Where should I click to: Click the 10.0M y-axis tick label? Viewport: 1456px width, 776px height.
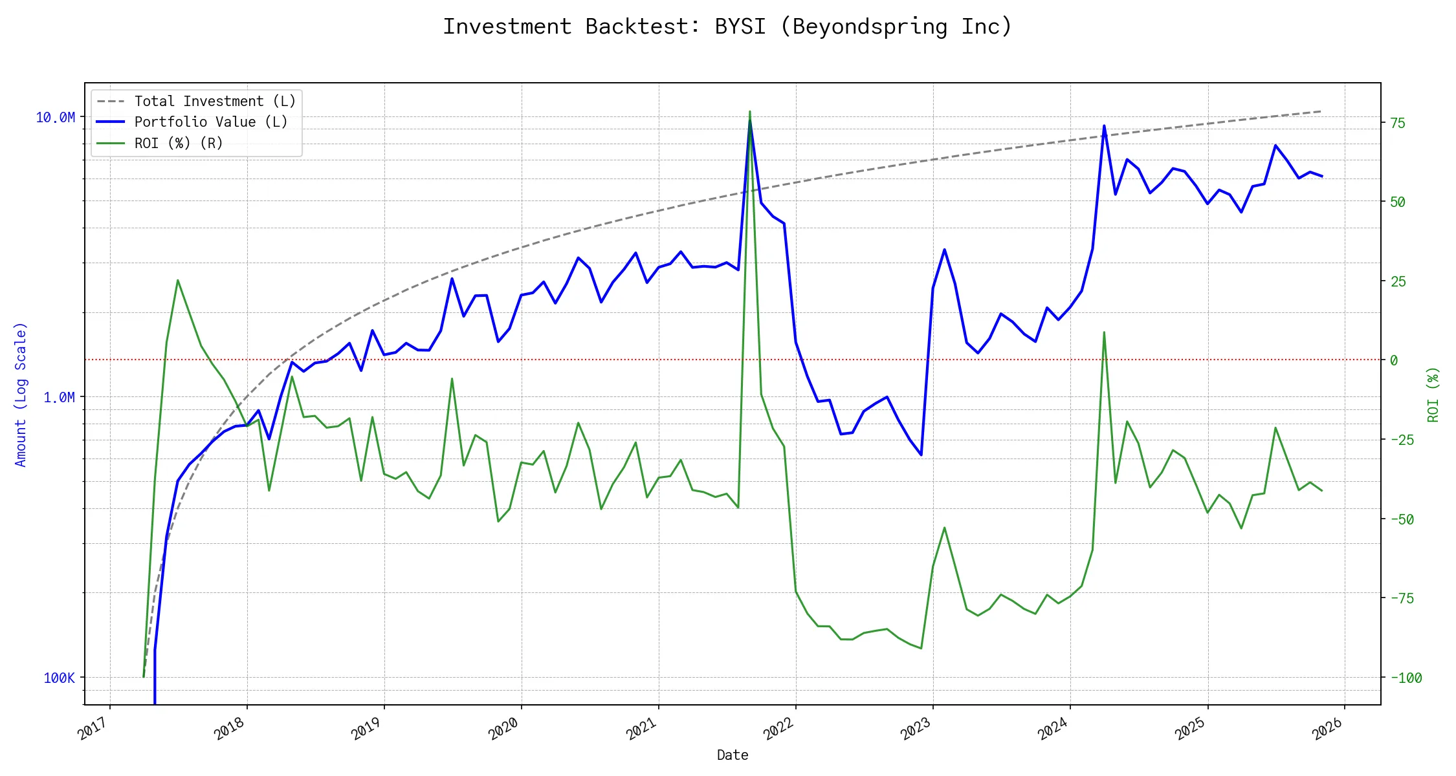(x=56, y=118)
